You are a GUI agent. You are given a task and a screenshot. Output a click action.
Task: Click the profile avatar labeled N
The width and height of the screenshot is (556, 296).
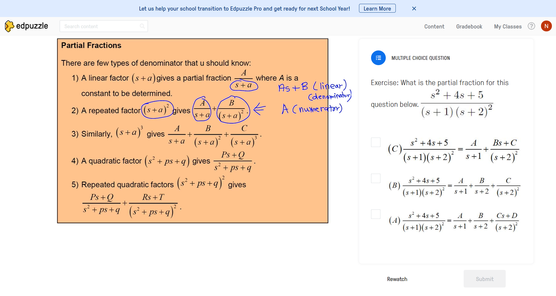click(547, 26)
